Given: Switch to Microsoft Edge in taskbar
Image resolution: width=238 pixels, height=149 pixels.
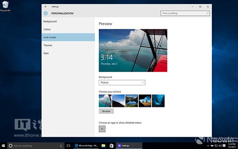Looking at the screenshot, I should tap(86, 146).
